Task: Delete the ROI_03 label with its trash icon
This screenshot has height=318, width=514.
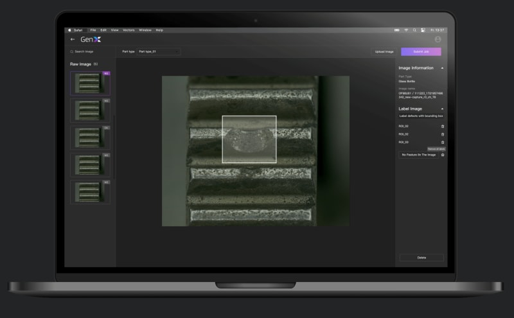Action: (443, 142)
